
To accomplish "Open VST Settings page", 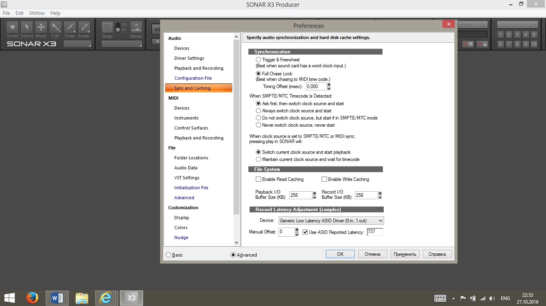I will coord(187,178).
